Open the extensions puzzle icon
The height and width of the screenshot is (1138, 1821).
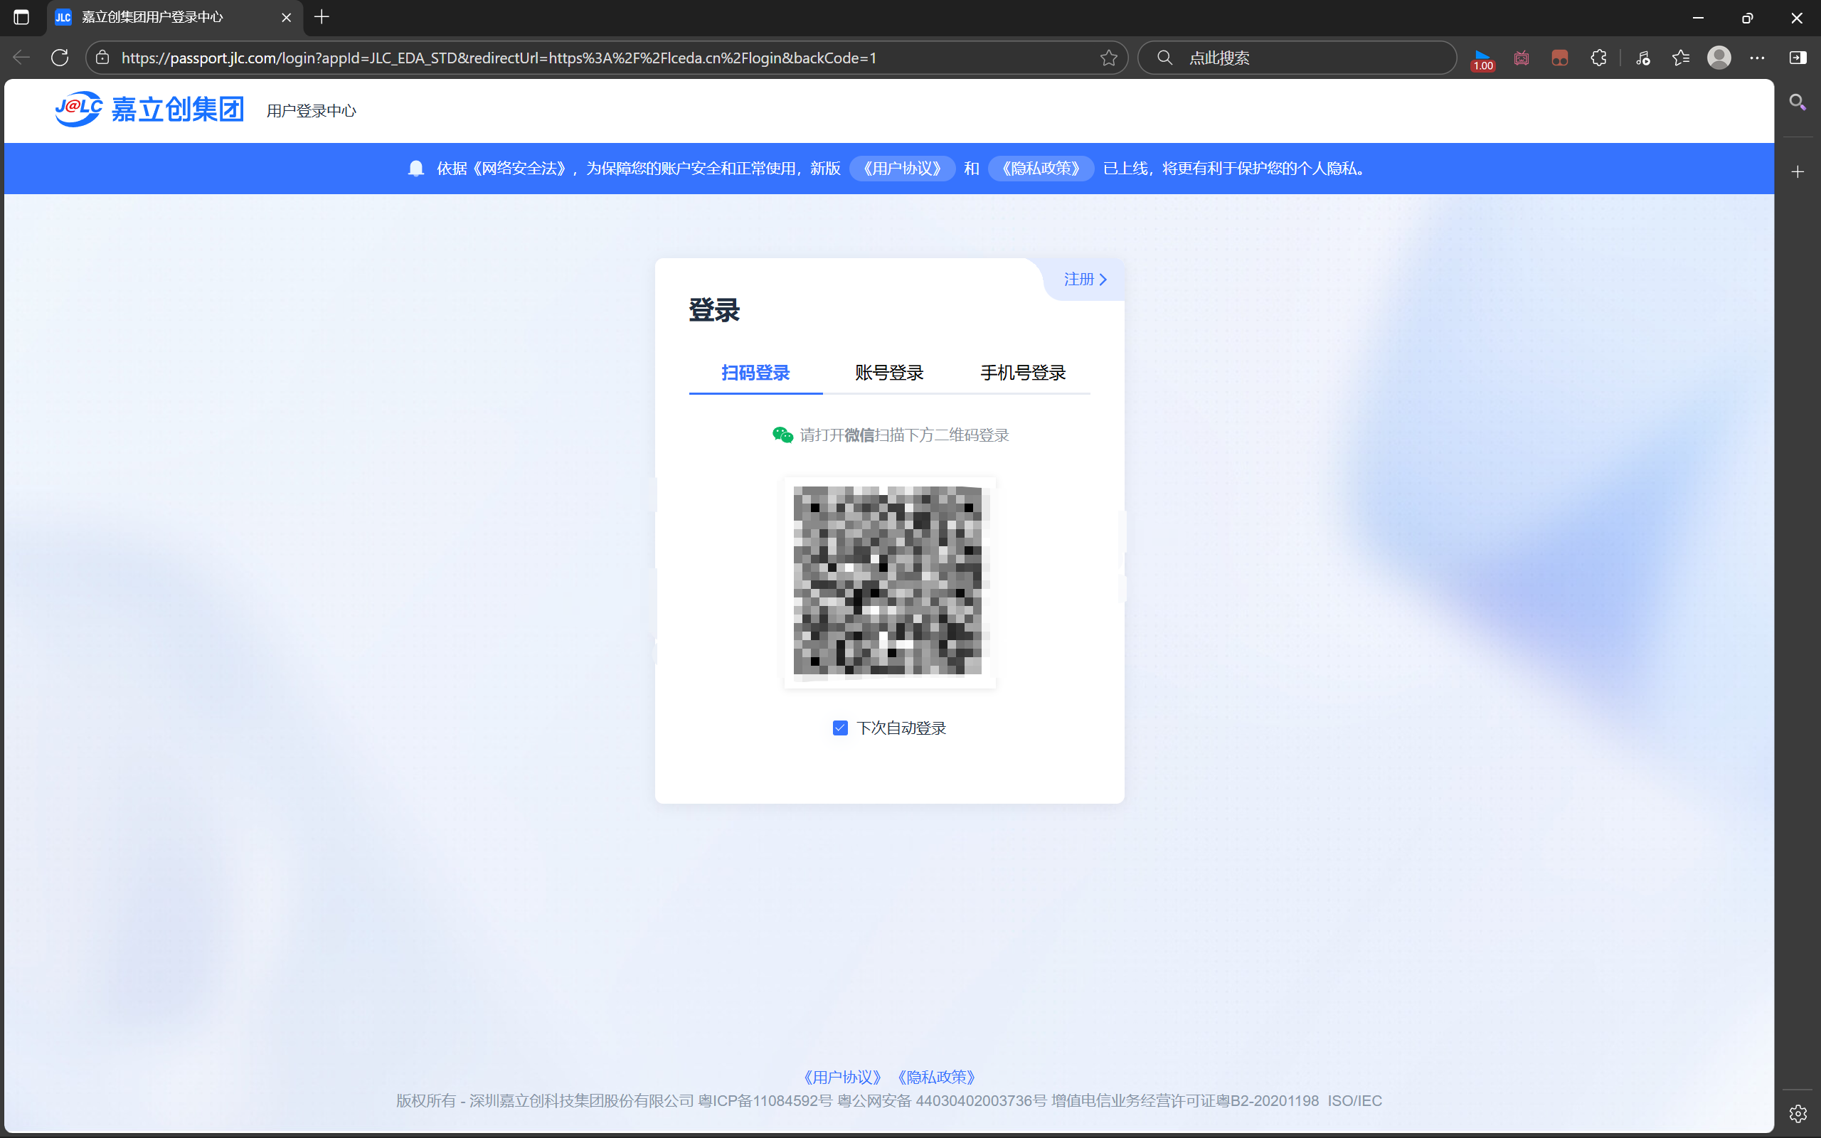point(1598,57)
